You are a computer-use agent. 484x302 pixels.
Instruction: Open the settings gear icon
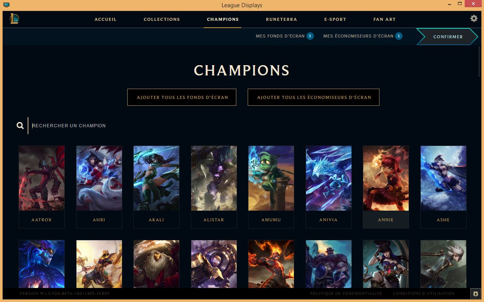click(x=474, y=18)
